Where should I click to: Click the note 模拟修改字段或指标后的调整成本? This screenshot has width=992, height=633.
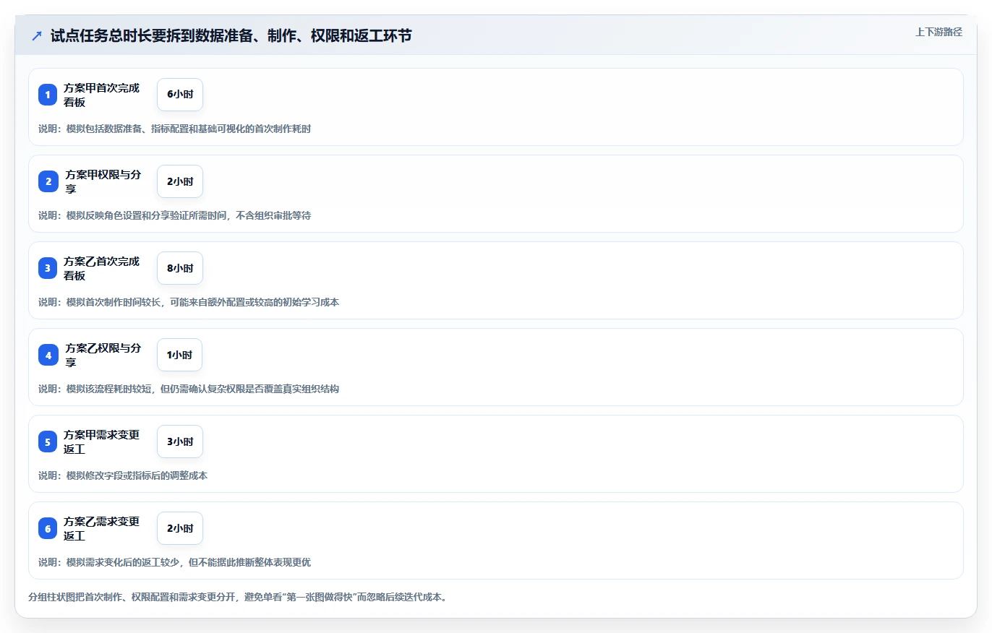(x=123, y=475)
